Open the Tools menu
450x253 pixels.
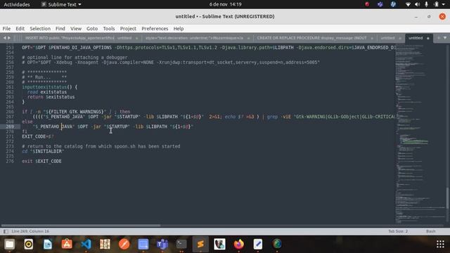click(x=109, y=28)
